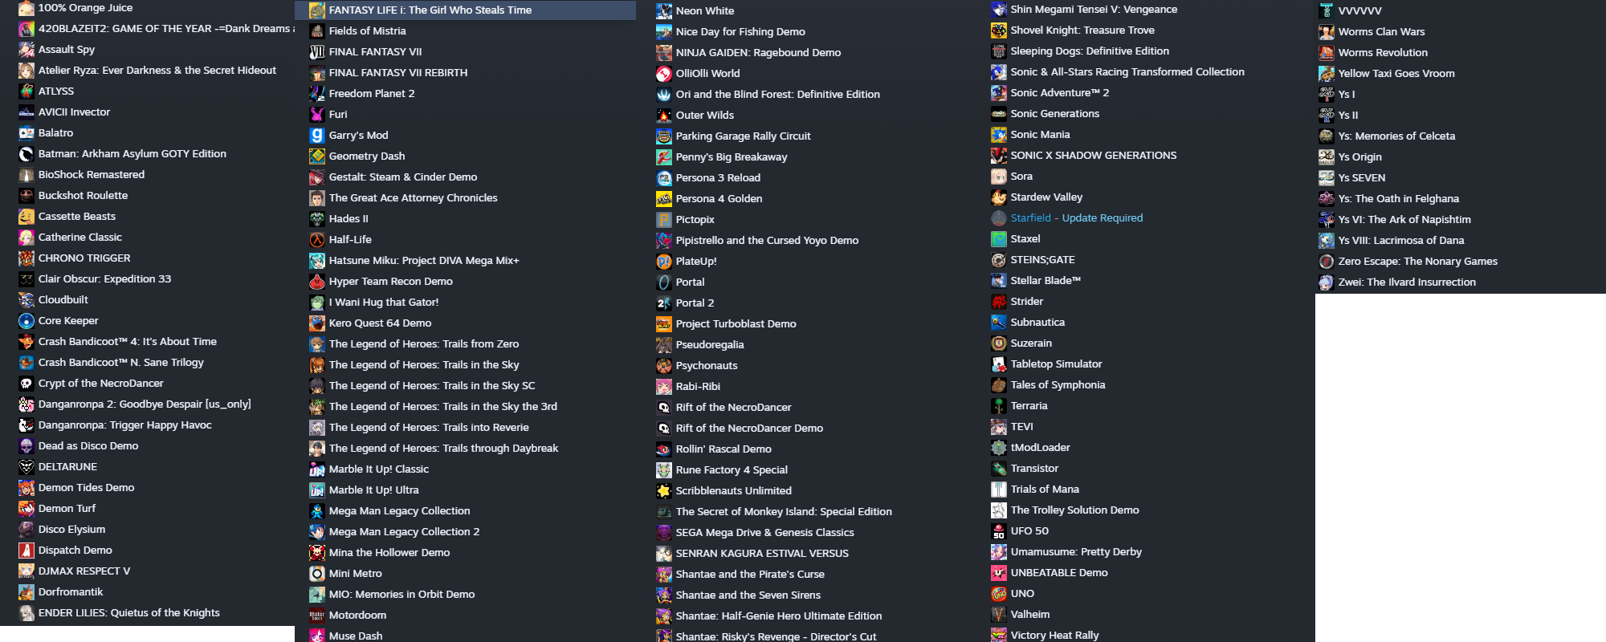Select Batman: Arkham Asylum GOTY Edition

click(132, 154)
